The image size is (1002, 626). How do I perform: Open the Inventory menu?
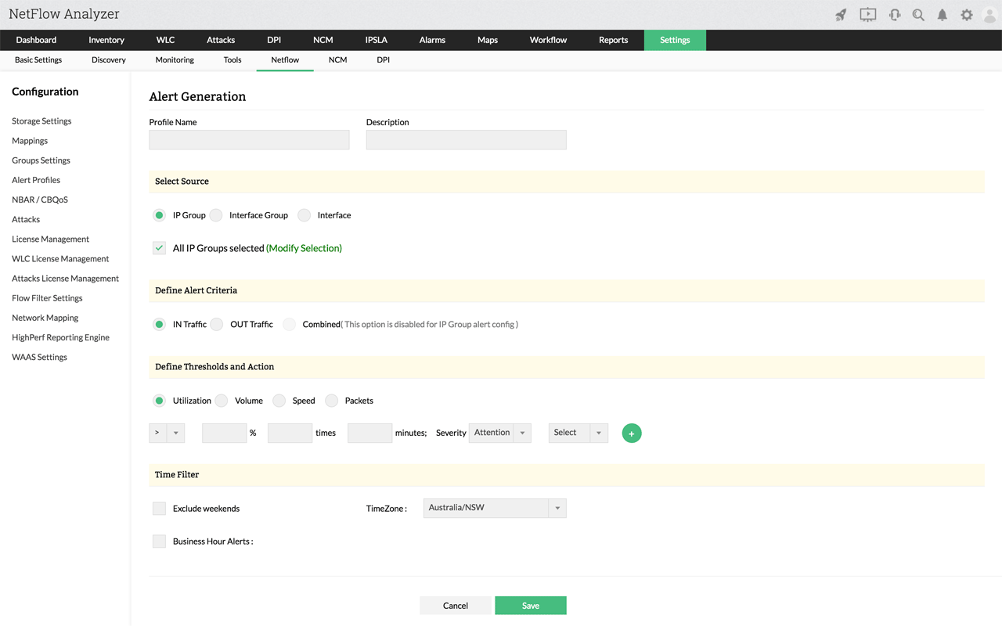[106, 40]
